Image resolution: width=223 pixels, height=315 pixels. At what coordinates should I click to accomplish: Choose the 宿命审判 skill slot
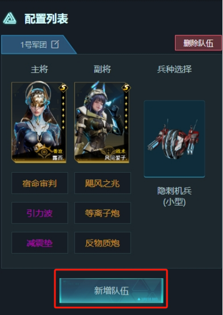point(39,183)
